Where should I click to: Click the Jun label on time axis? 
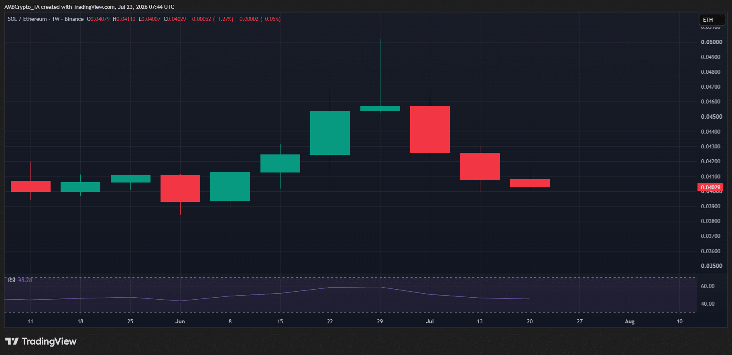180,321
